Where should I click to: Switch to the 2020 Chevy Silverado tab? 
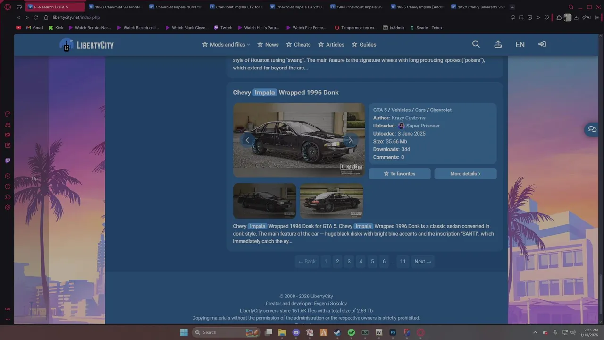(478, 7)
